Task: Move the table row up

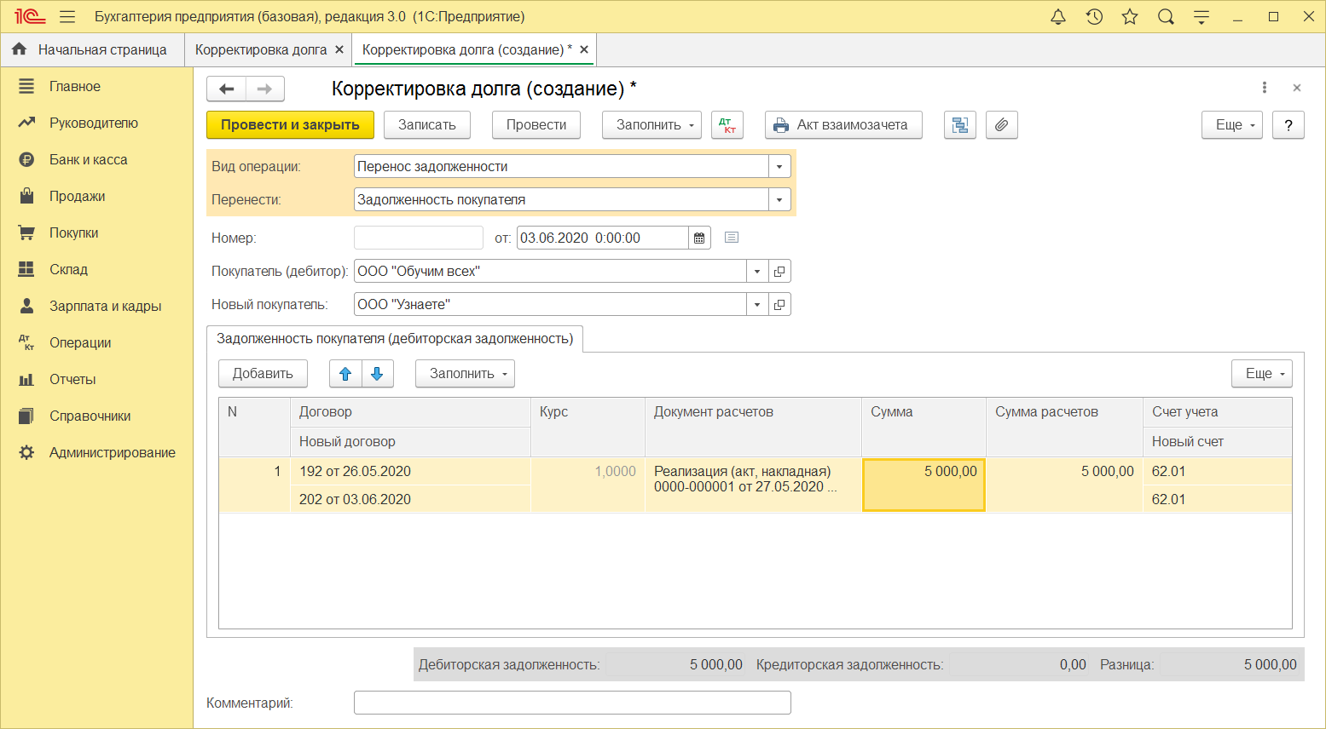Action: (345, 374)
